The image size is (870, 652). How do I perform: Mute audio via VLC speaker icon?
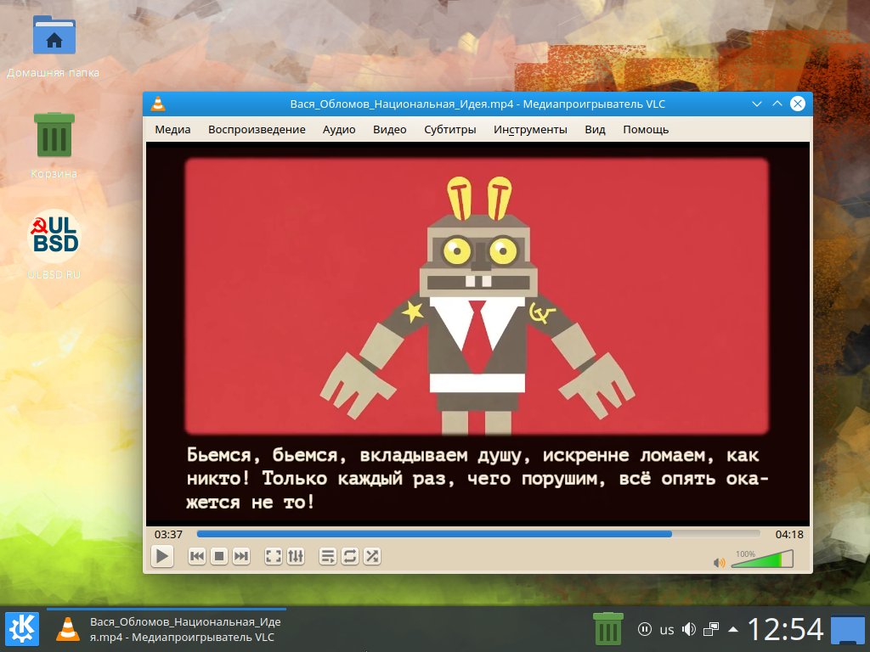[719, 562]
